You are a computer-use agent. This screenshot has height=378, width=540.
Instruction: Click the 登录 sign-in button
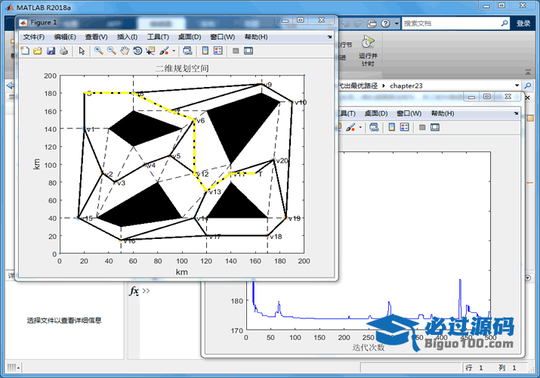pos(523,23)
